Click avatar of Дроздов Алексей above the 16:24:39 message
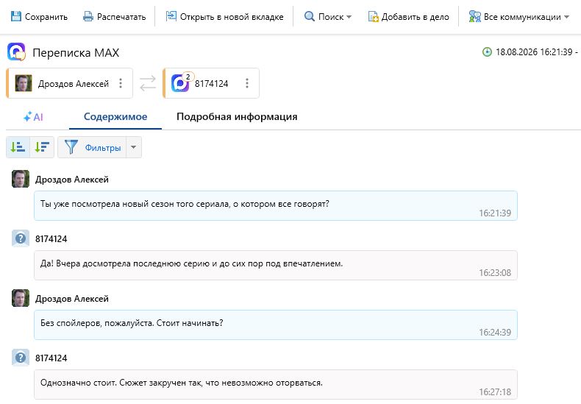 (x=21, y=298)
